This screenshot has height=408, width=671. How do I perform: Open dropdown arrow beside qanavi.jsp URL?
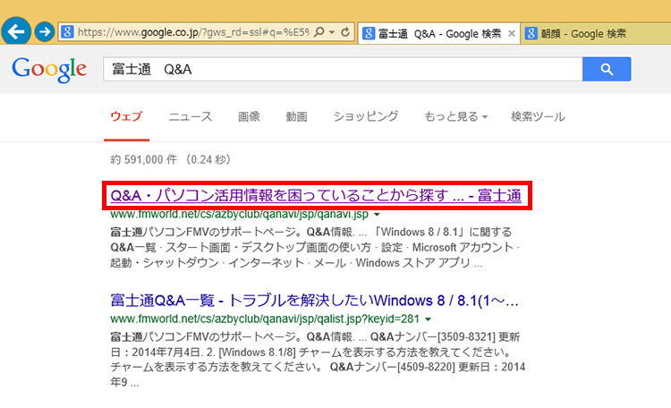(x=377, y=216)
